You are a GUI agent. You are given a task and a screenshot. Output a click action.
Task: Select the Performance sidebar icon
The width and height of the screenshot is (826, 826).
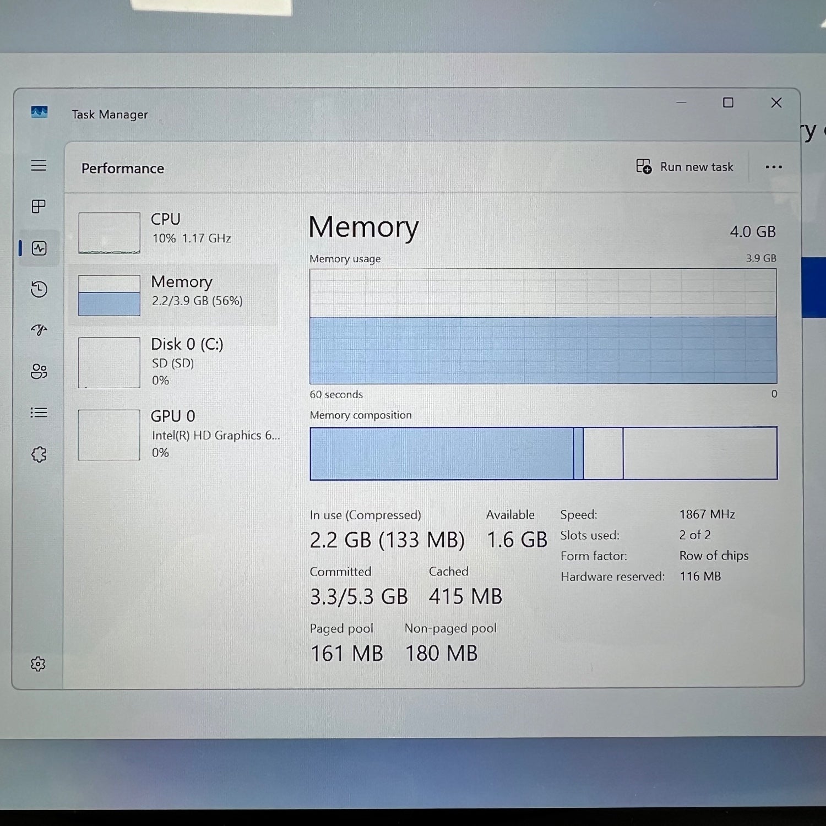click(x=39, y=248)
